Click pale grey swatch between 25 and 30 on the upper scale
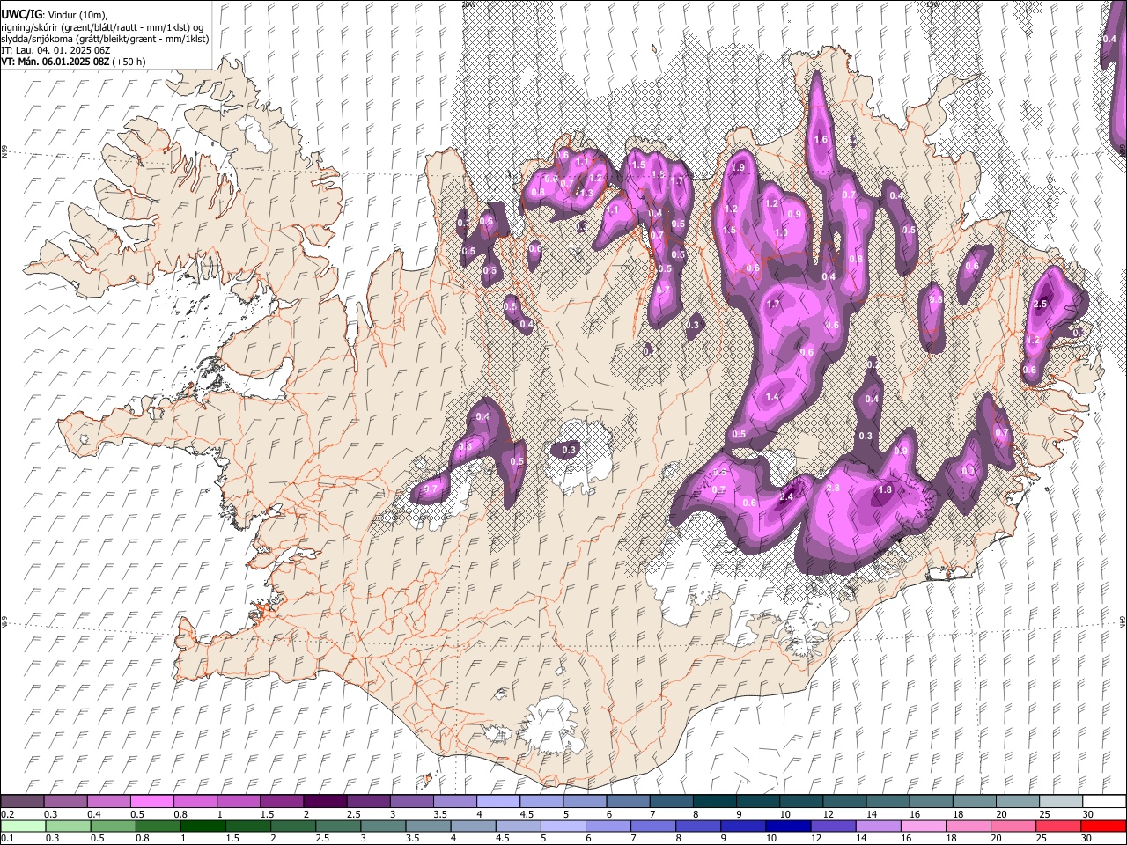Image resolution: width=1127 pixels, height=845 pixels. [x=1061, y=802]
